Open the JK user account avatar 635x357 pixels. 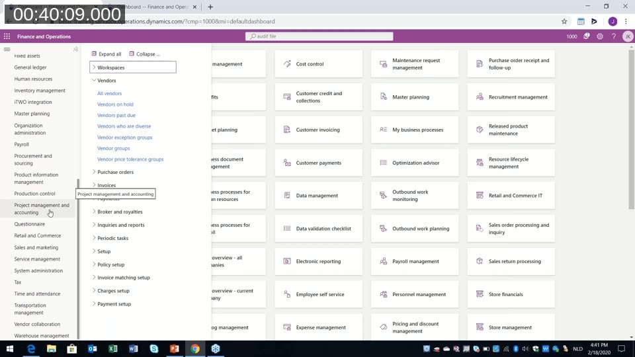[628, 36]
